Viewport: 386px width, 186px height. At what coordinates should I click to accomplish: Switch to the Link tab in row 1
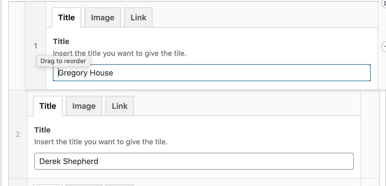pos(138,17)
